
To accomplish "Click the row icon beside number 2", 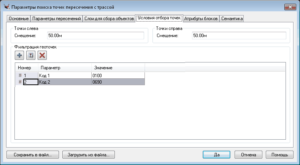I will (20, 82).
